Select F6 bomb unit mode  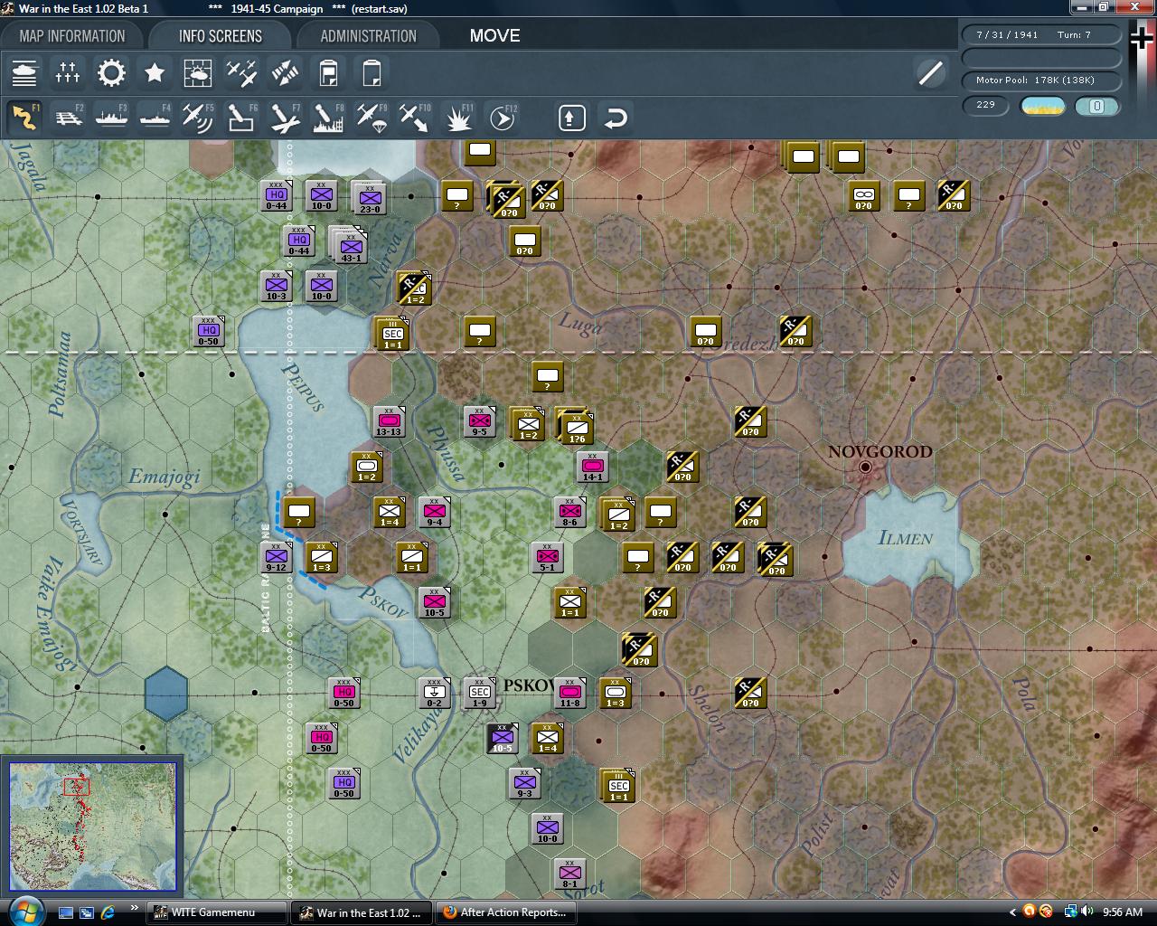click(241, 118)
